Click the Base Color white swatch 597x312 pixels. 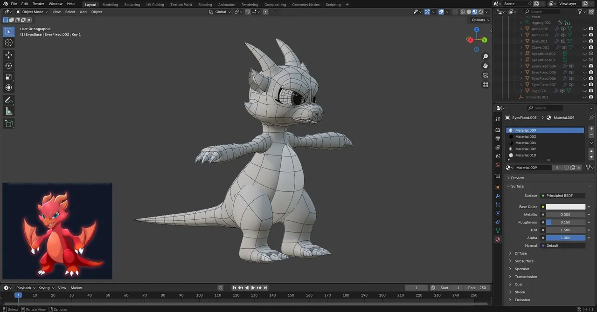(x=565, y=207)
